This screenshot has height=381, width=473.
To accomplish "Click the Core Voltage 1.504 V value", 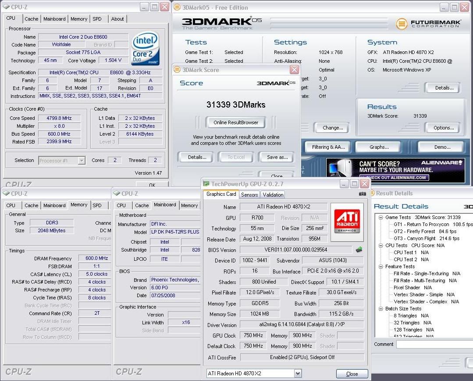I will tap(113, 60).
